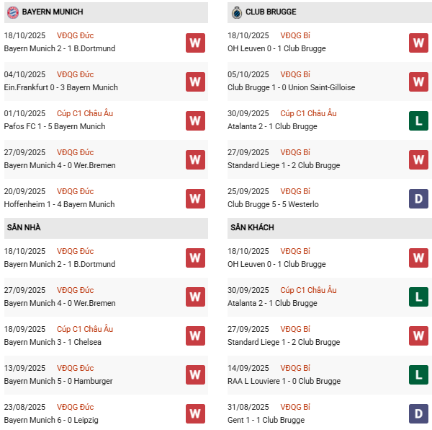432x430 pixels.
Task: Click L badge for RAA L Louviere match
Action: [x=418, y=375]
